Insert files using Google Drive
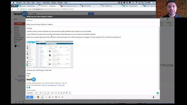 click(49, 97)
